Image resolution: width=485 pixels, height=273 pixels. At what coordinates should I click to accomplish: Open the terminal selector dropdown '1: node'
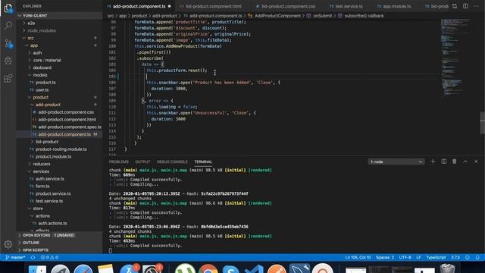[x=396, y=162]
